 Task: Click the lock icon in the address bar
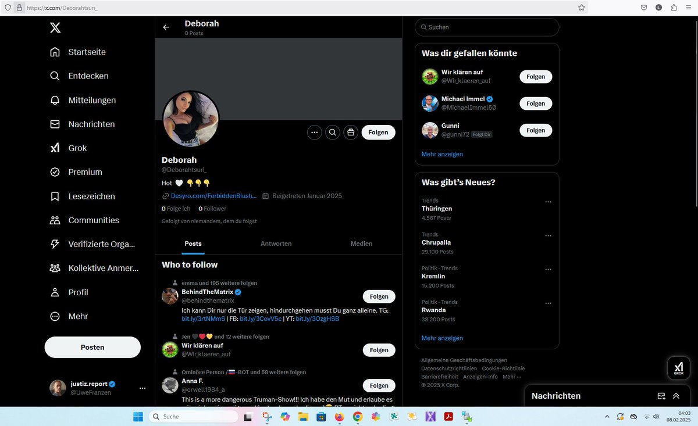(x=19, y=8)
